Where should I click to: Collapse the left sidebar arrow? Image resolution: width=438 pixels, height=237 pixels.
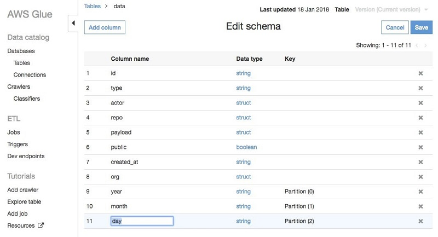point(73,24)
